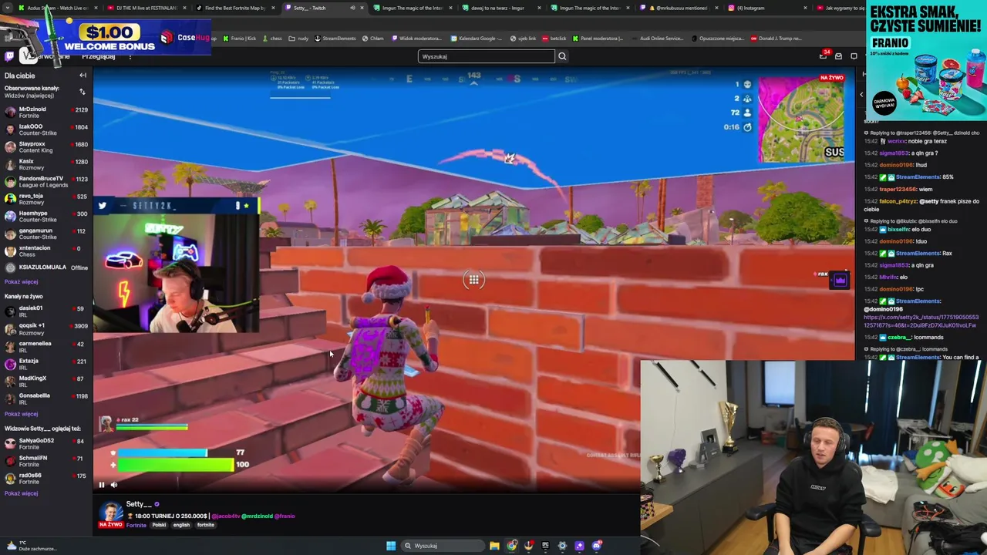Click the extensions overlay grid icon on video
The width and height of the screenshot is (987, 555).
coord(473,280)
